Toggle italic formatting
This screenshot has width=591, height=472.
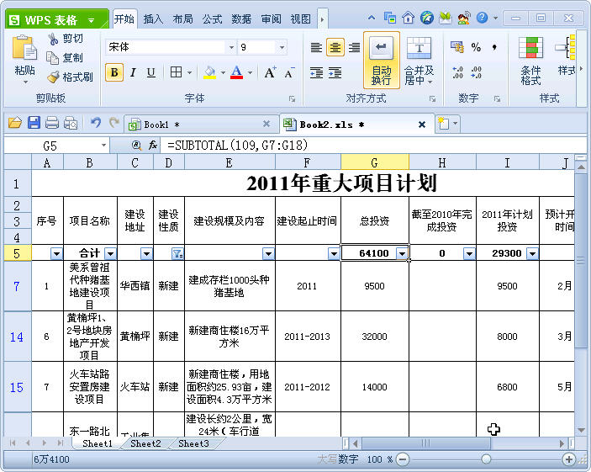133,73
